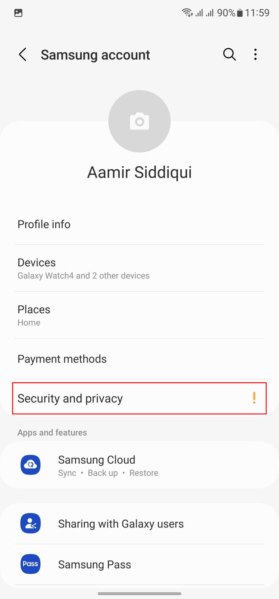Screen dimensions: 279x599
Task: Tap the Samsung Pass label
Action: (x=94, y=564)
